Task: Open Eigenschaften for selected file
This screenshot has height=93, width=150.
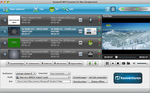Action: [75, 63]
